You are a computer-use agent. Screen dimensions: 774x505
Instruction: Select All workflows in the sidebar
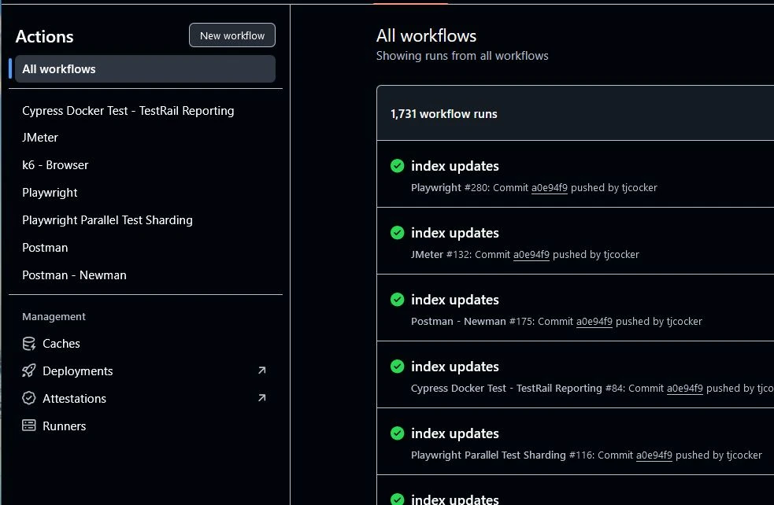click(59, 69)
